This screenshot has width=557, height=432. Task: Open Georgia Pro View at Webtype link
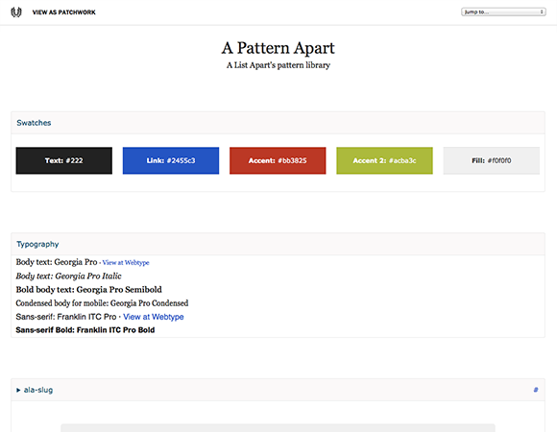click(126, 263)
